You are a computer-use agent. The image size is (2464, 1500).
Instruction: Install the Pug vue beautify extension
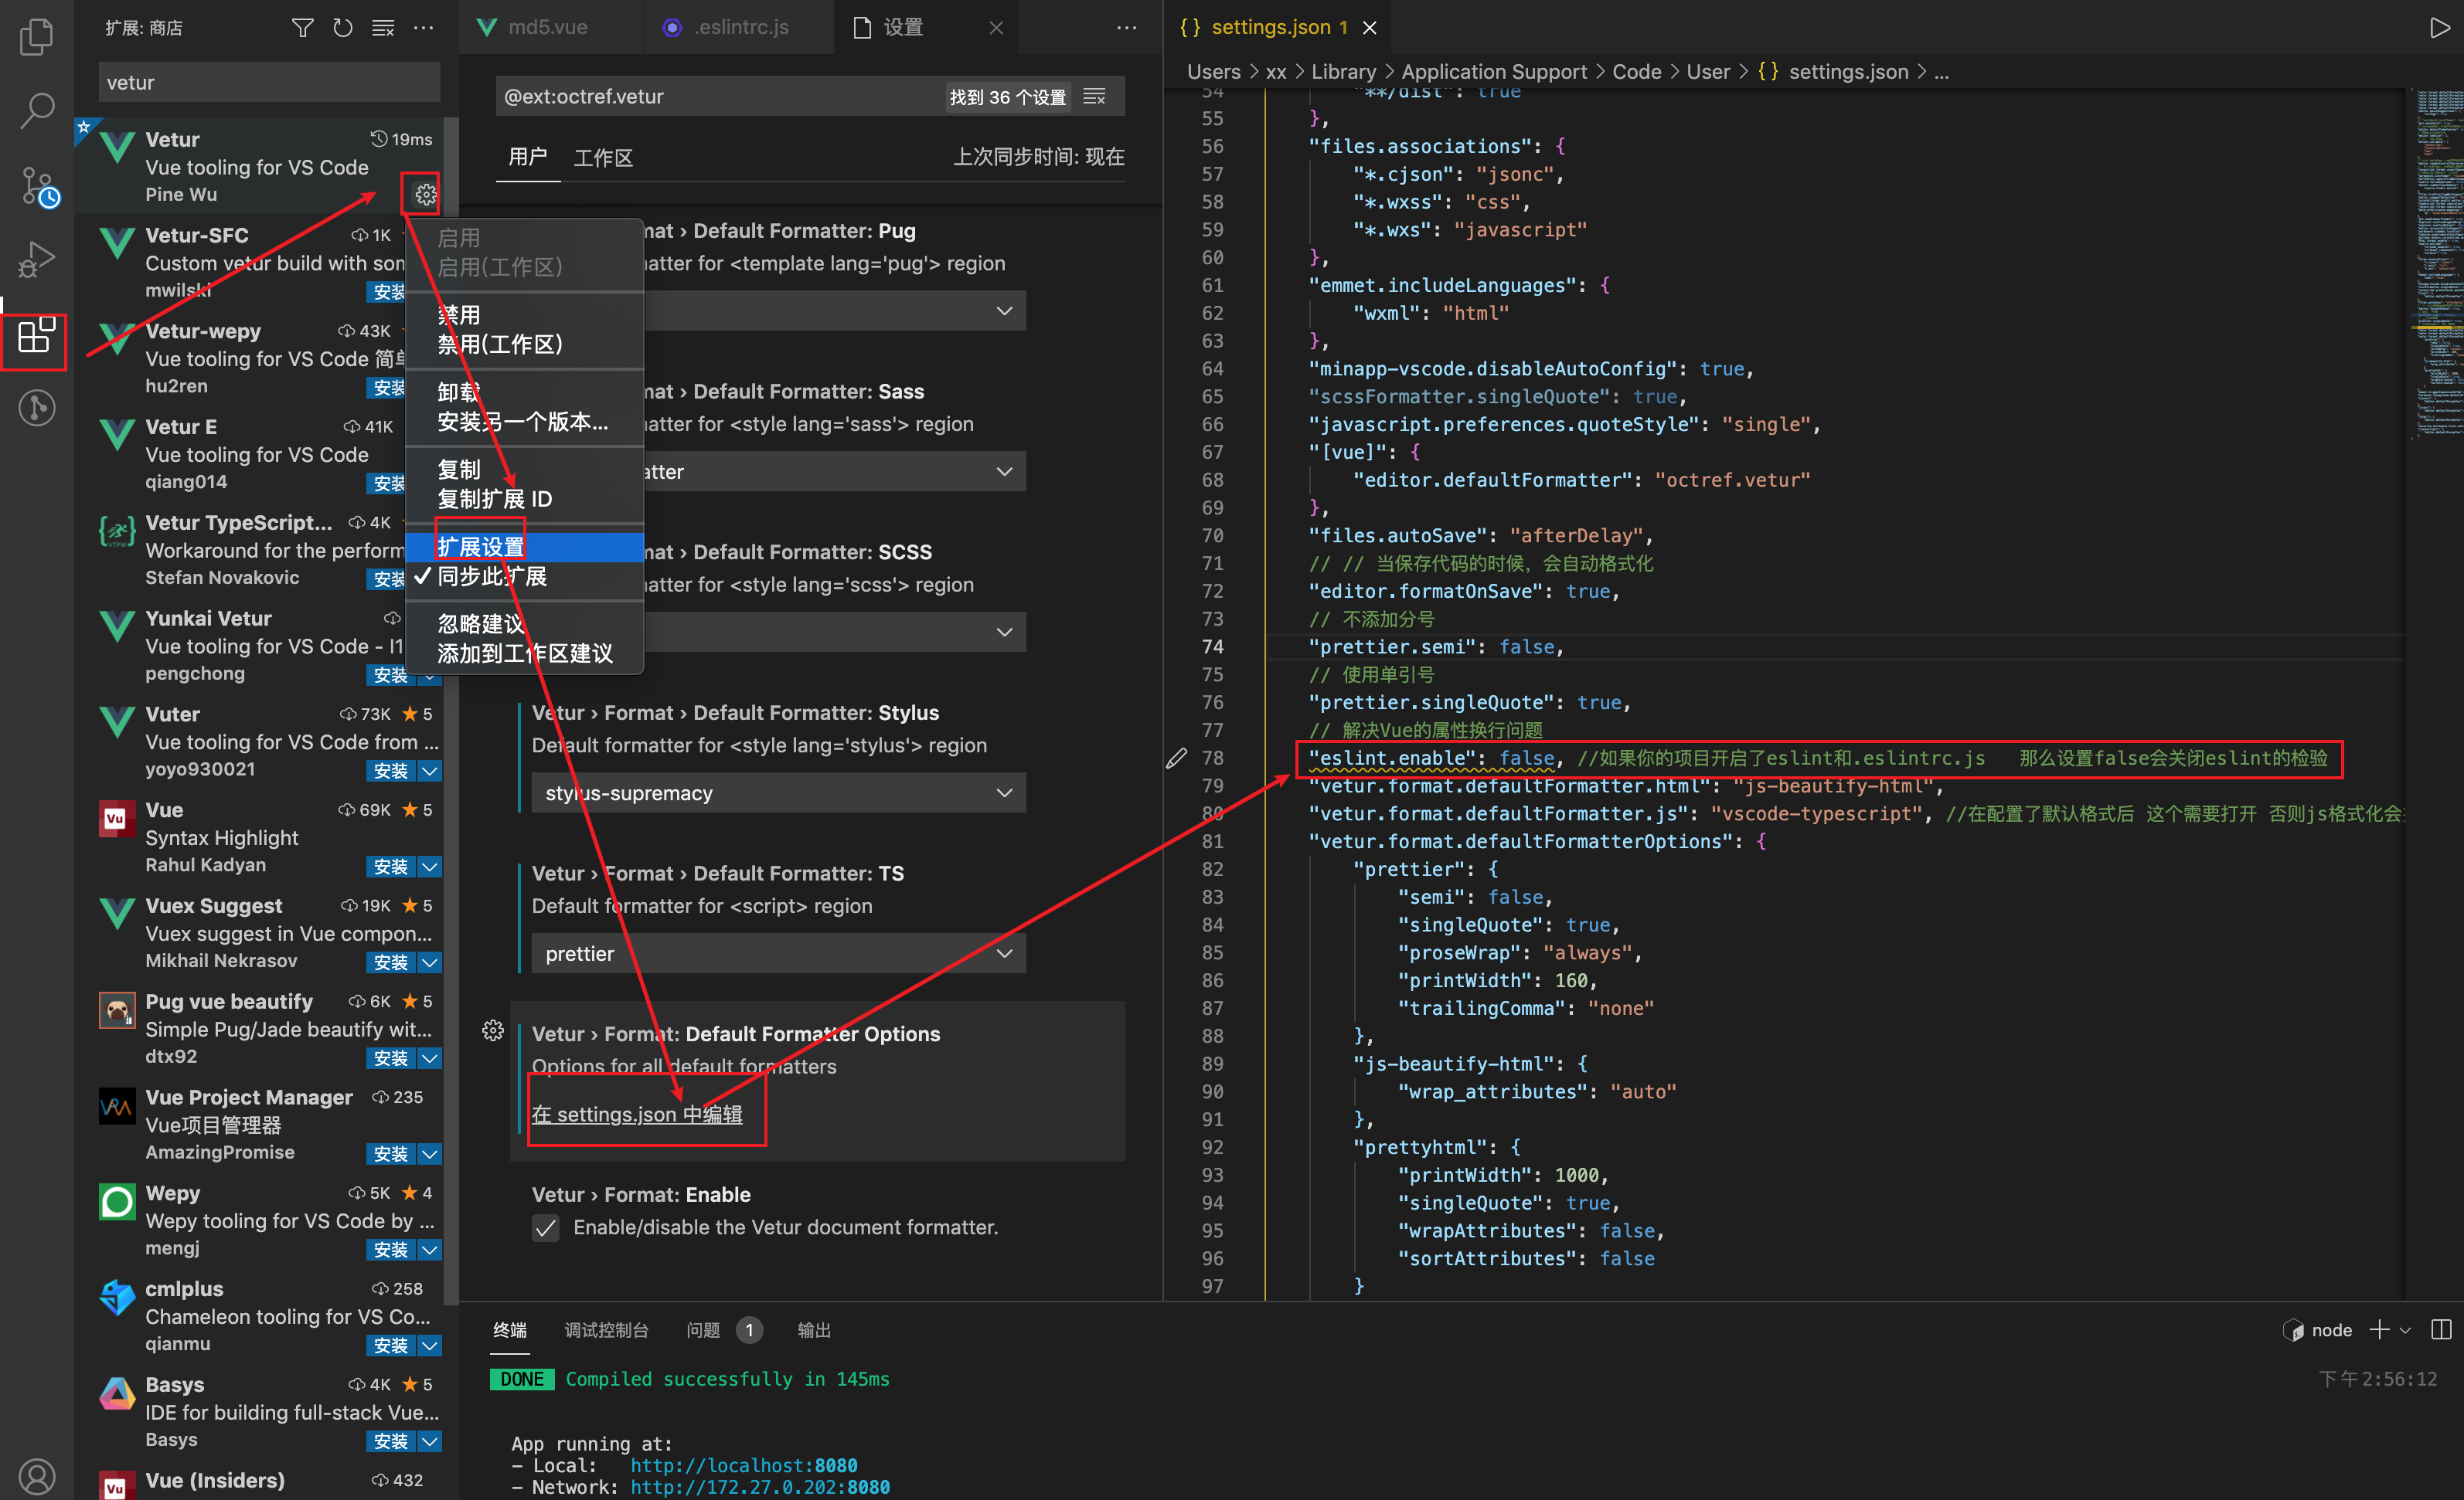coord(391,1058)
